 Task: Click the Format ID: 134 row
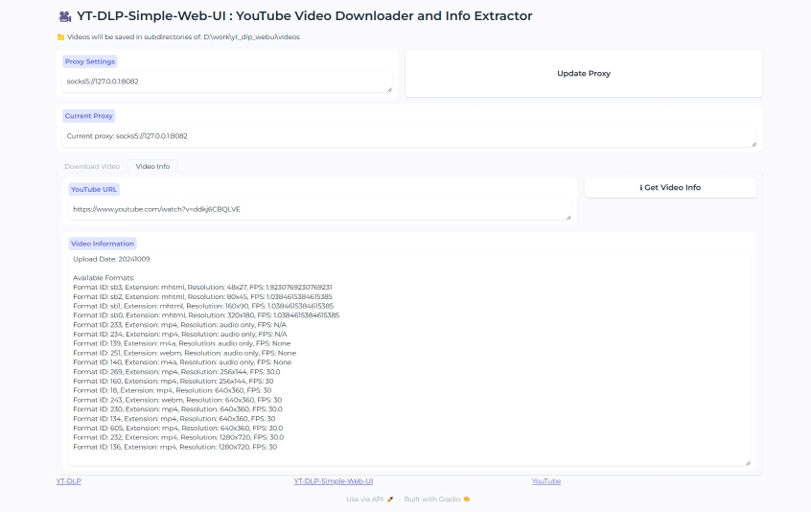tap(174, 419)
